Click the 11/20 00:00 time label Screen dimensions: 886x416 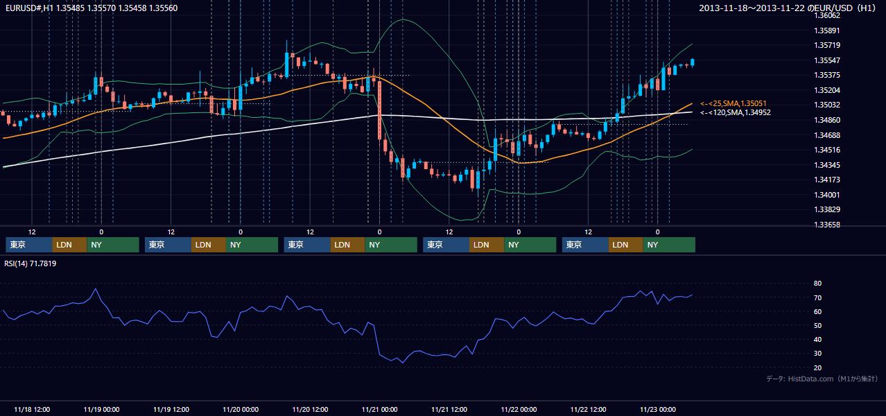coord(241,409)
